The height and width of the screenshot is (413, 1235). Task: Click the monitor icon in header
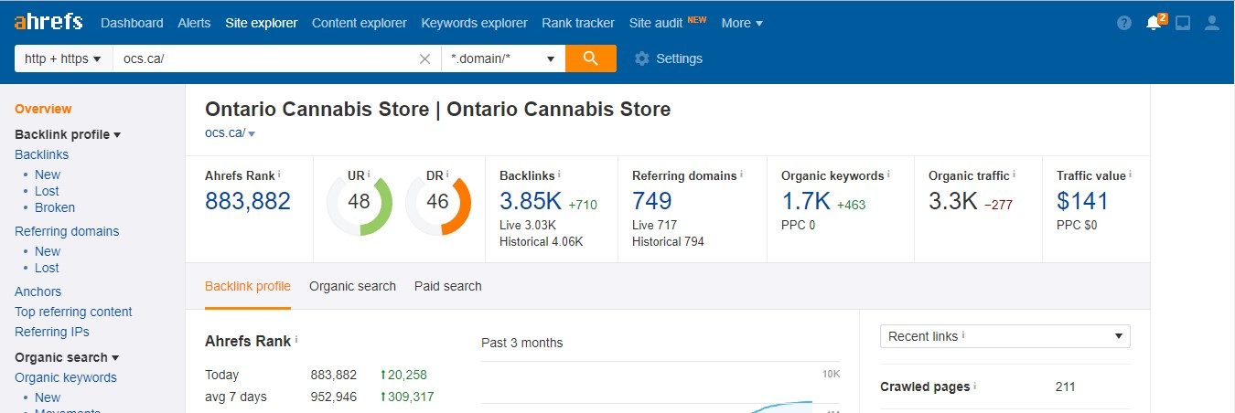pos(1183,23)
